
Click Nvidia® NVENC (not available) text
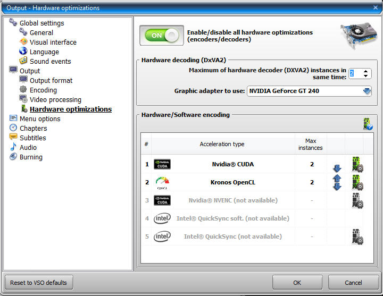(x=233, y=200)
